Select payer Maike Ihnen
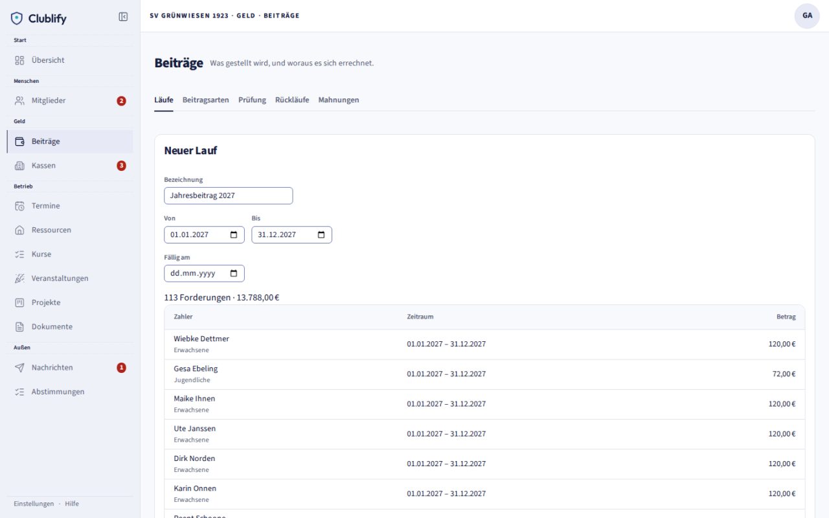The width and height of the screenshot is (829, 518). tap(194, 398)
